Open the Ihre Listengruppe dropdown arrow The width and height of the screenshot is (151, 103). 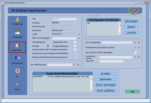pyautogui.click(x=135, y=42)
